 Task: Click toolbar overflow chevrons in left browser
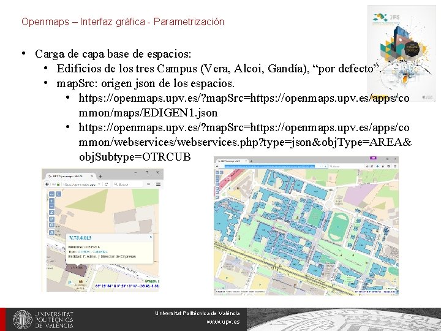(148, 184)
